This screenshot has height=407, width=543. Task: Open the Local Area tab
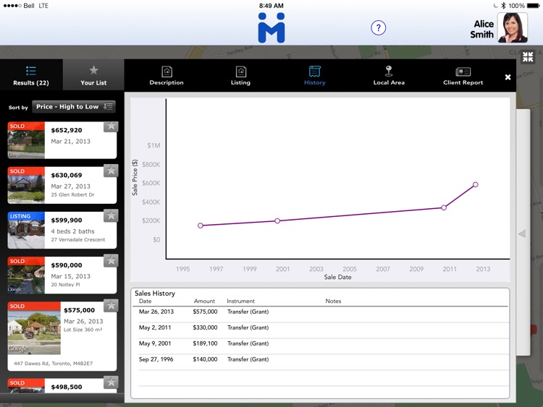point(389,76)
